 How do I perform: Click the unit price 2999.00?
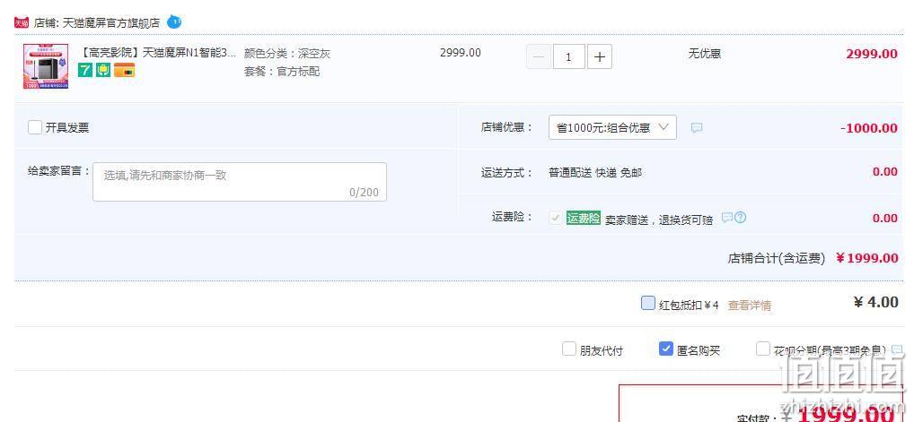461,53
